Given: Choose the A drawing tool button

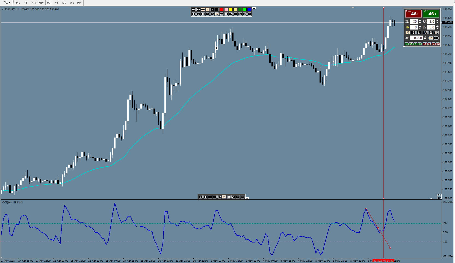Looking at the screenshot, I should [x=208, y=14].
